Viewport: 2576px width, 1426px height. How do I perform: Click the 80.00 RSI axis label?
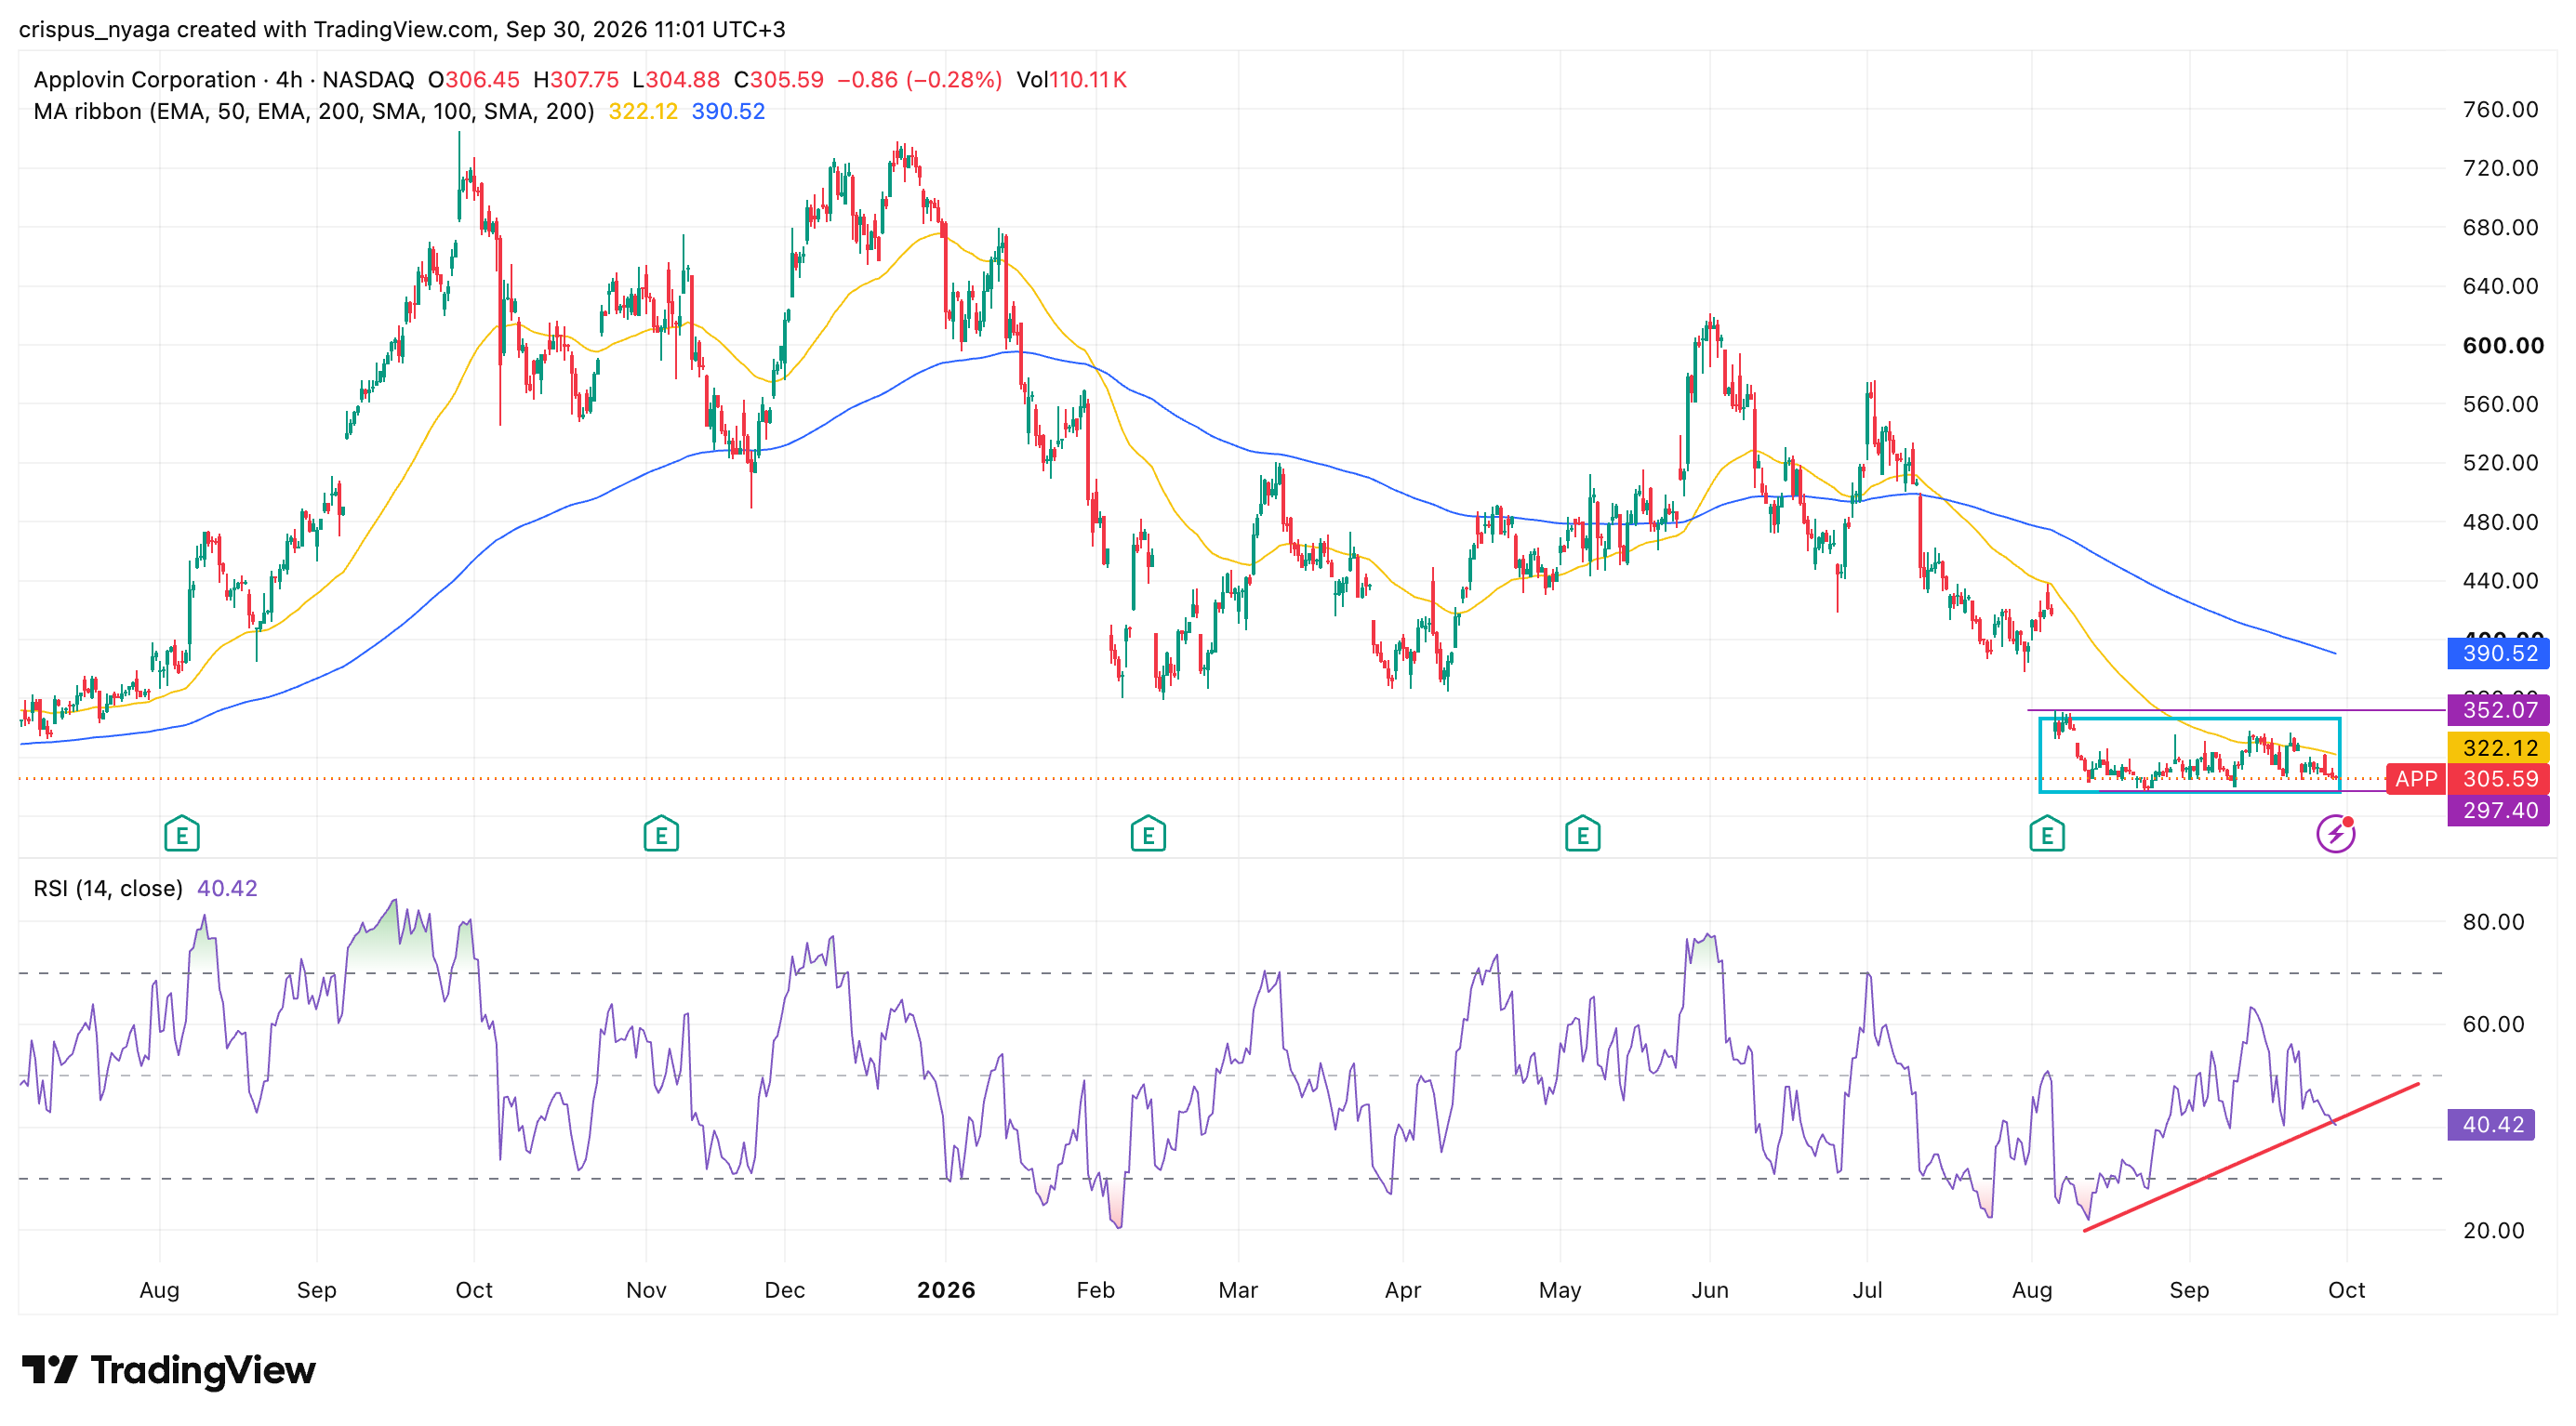pyautogui.click(x=2493, y=922)
